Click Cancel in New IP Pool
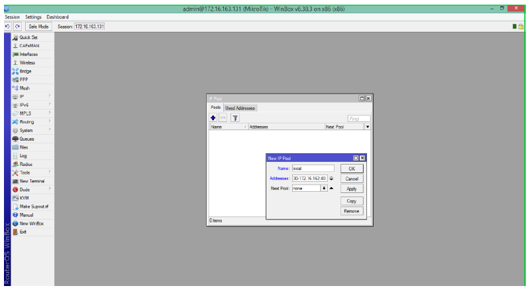 (352, 179)
